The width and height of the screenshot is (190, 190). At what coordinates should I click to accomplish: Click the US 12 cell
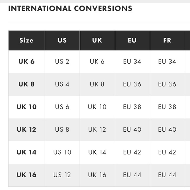(62, 175)
